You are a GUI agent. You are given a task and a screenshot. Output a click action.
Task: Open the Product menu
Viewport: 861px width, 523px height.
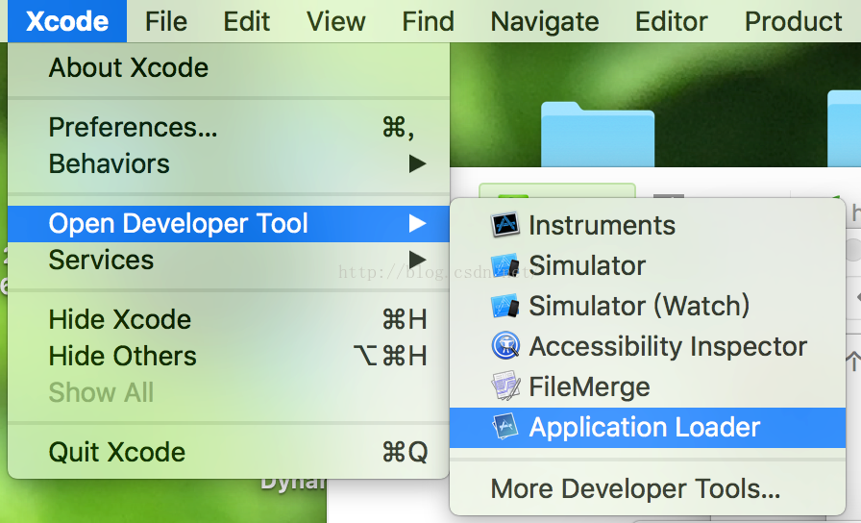[x=793, y=21]
